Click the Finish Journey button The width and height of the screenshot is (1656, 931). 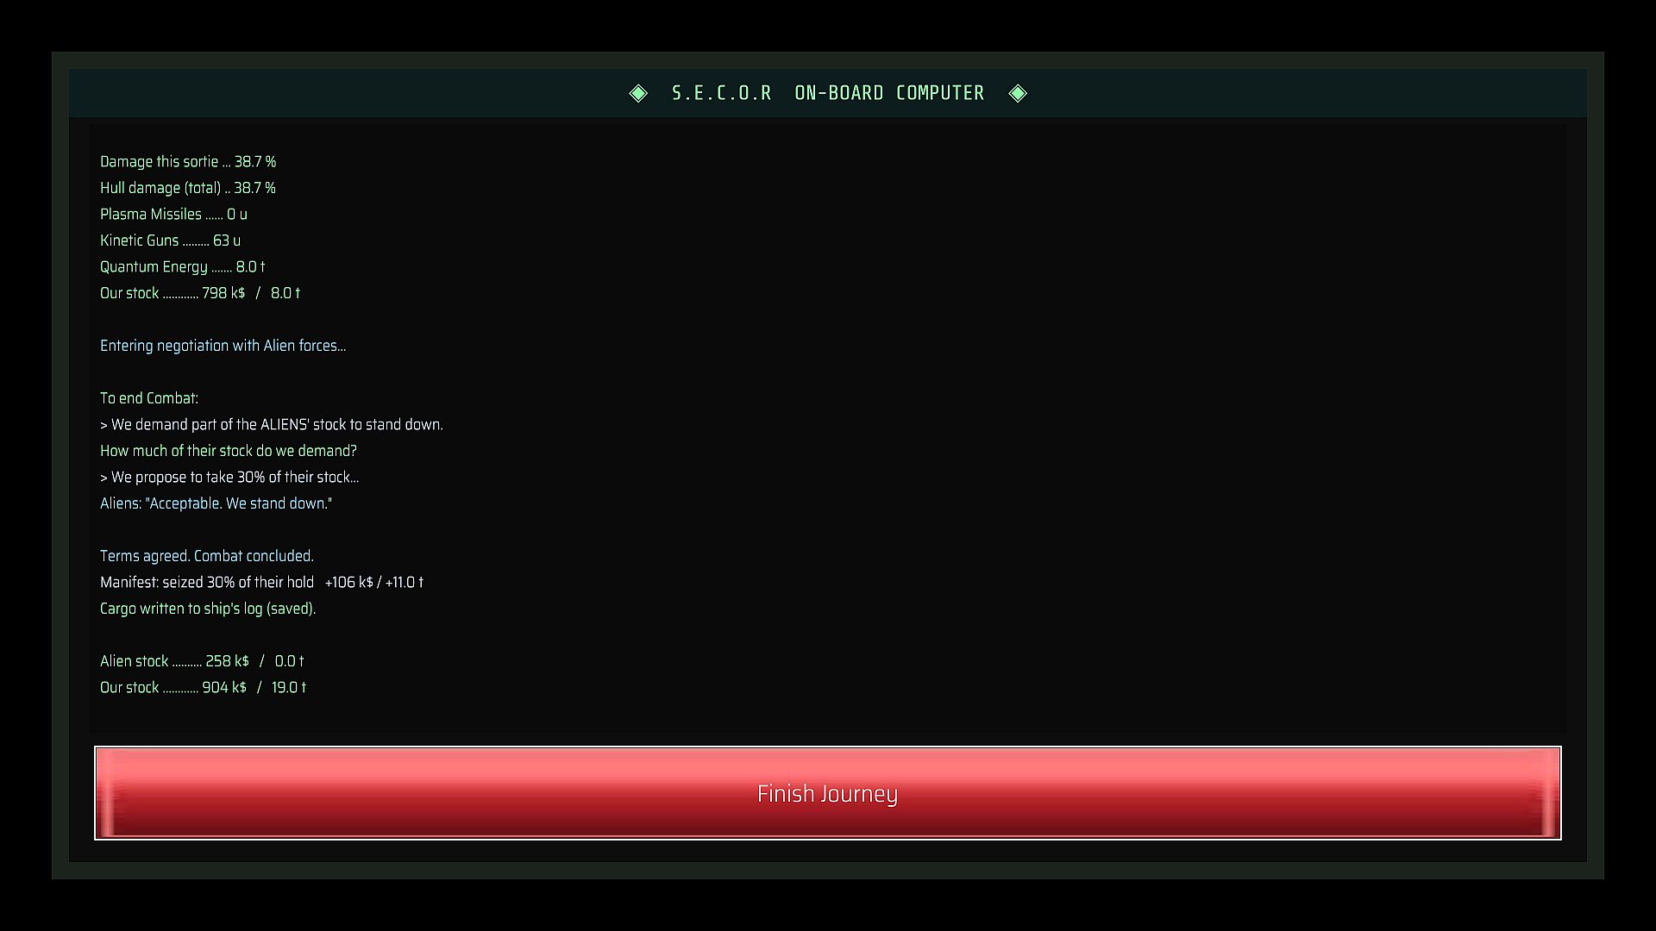[827, 793]
